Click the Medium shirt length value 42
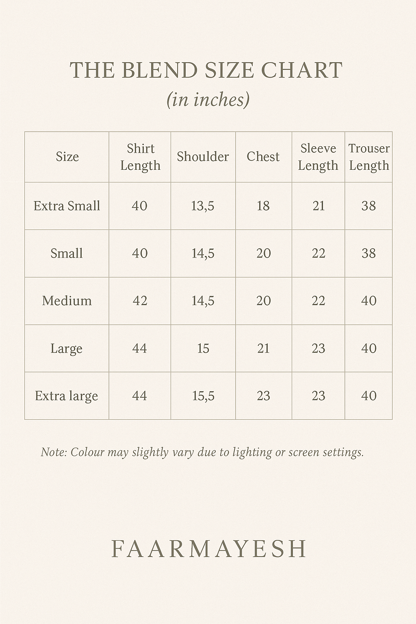Image resolution: width=416 pixels, height=624 pixels. 140,301
